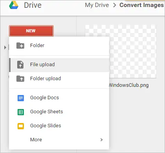
Task: Select the WindowsClub.png thumbnail
Action: [x=133, y=51]
